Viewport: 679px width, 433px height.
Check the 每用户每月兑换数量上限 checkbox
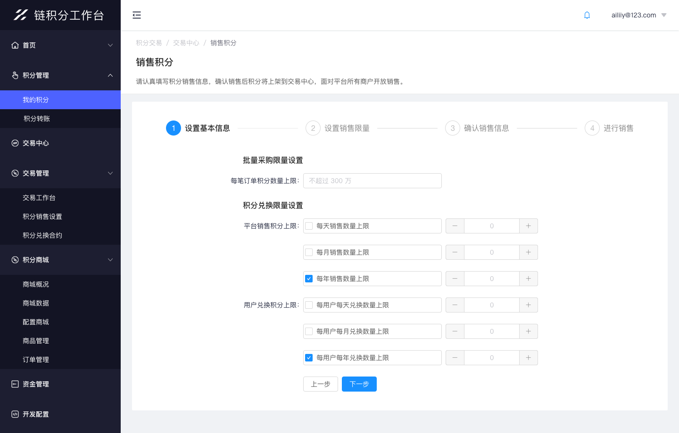coord(309,331)
